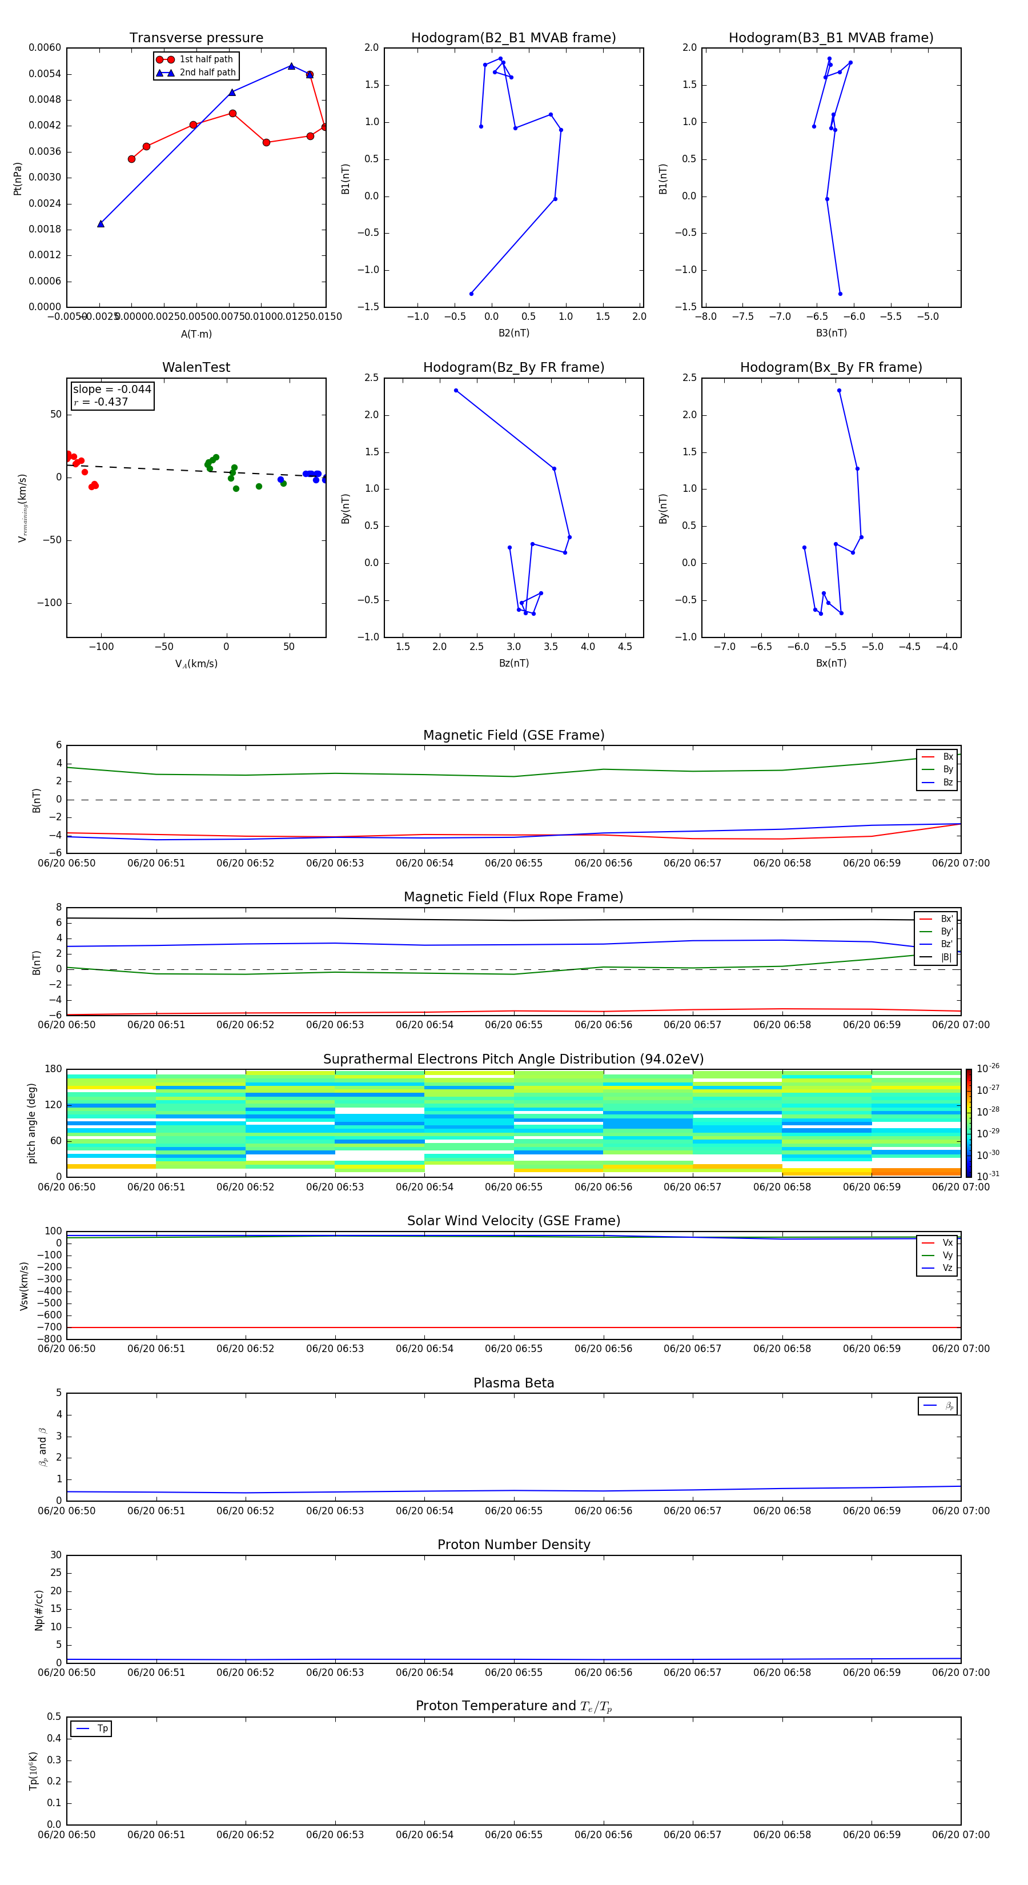Click the "B2(nT)" x-axis label

pos(513,333)
